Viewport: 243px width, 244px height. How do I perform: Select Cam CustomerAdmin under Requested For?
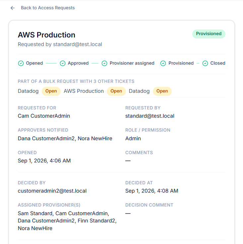tap(44, 116)
